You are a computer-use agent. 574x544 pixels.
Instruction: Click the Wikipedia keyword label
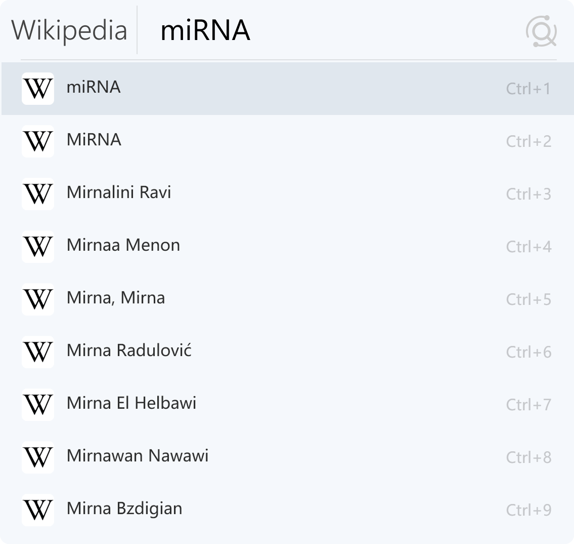[69, 30]
